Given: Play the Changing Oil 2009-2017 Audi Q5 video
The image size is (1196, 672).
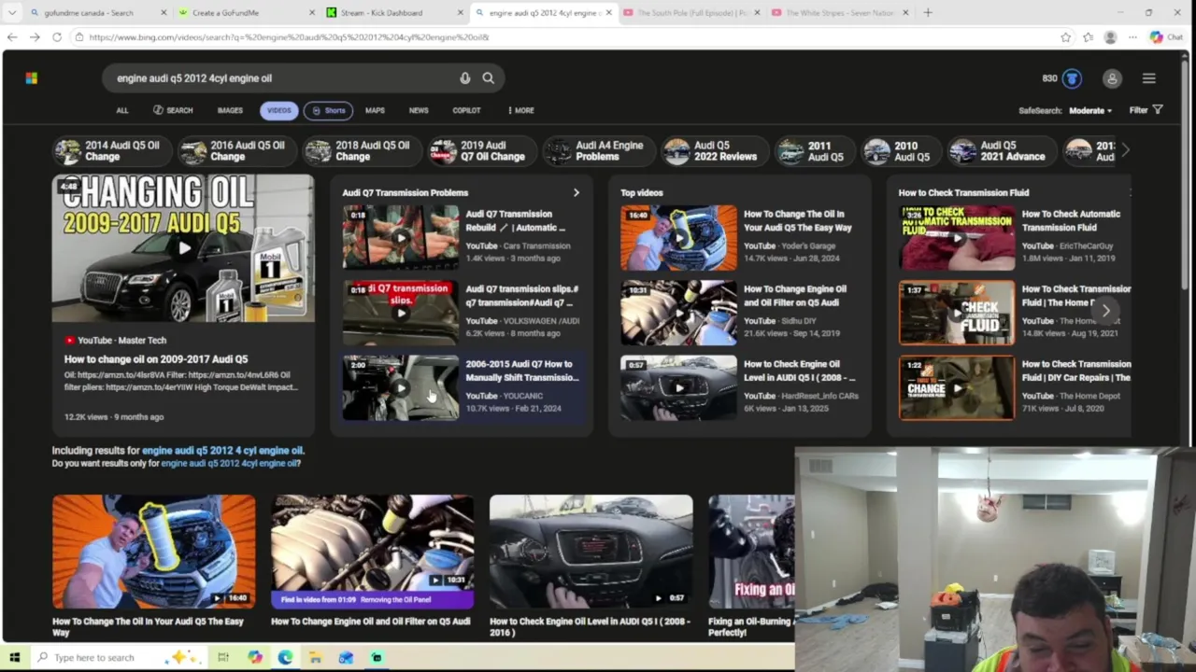Looking at the screenshot, I should tap(183, 248).
